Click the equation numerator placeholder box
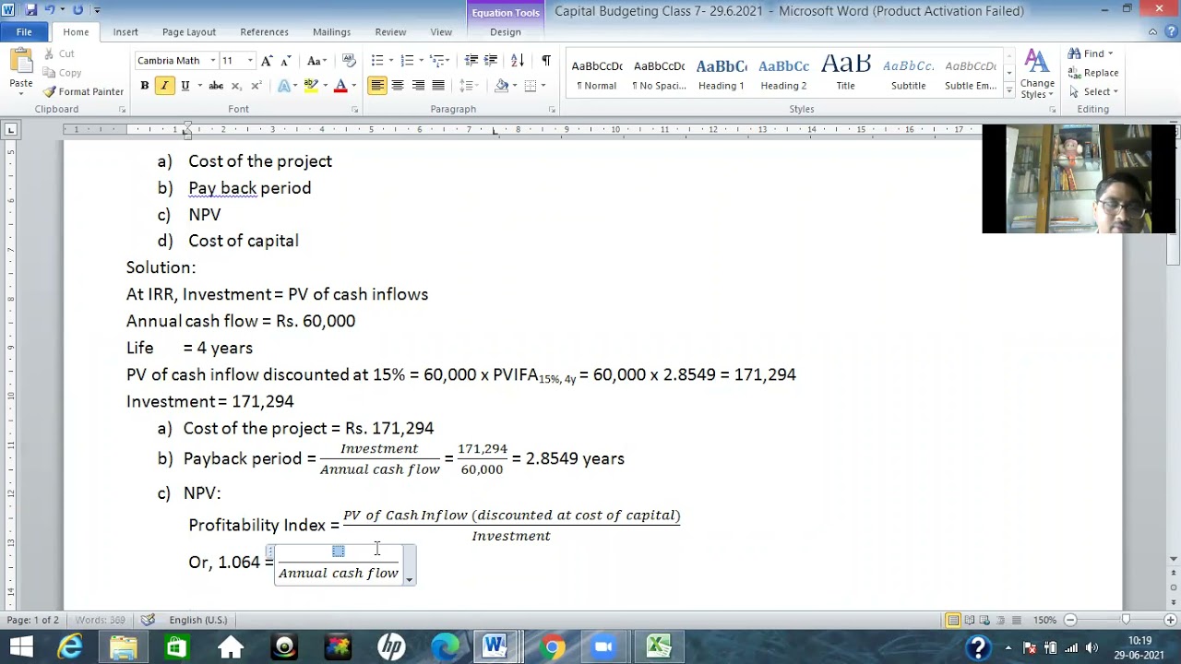The height and width of the screenshot is (664, 1181). pyautogui.click(x=339, y=551)
